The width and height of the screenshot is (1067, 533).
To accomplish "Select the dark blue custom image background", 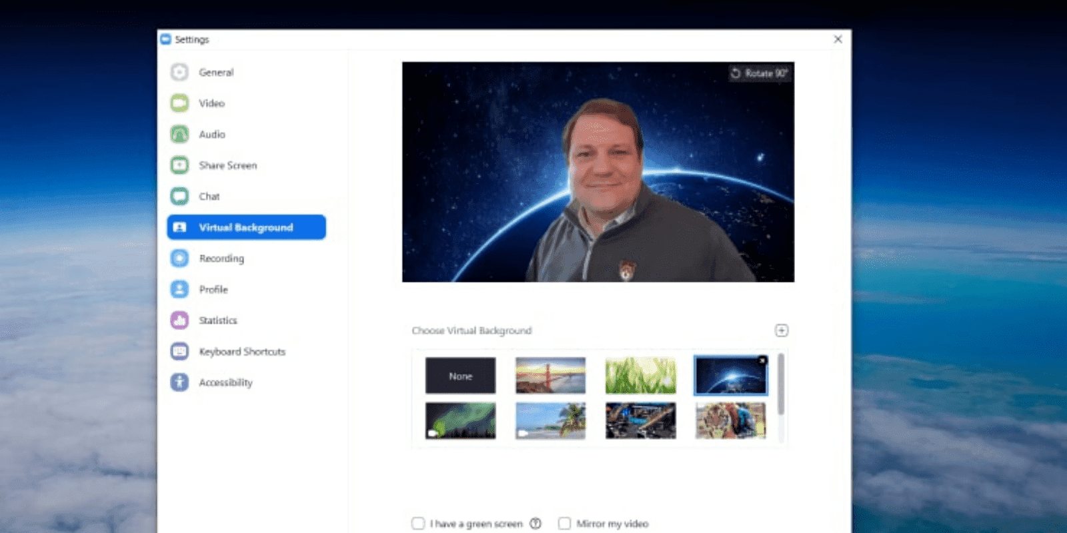I will 640,420.
